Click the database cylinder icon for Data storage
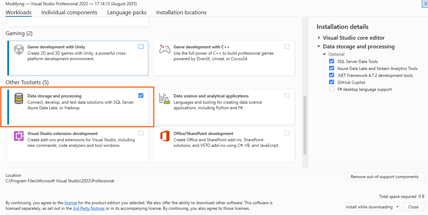428x215 pixels. (19, 98)
